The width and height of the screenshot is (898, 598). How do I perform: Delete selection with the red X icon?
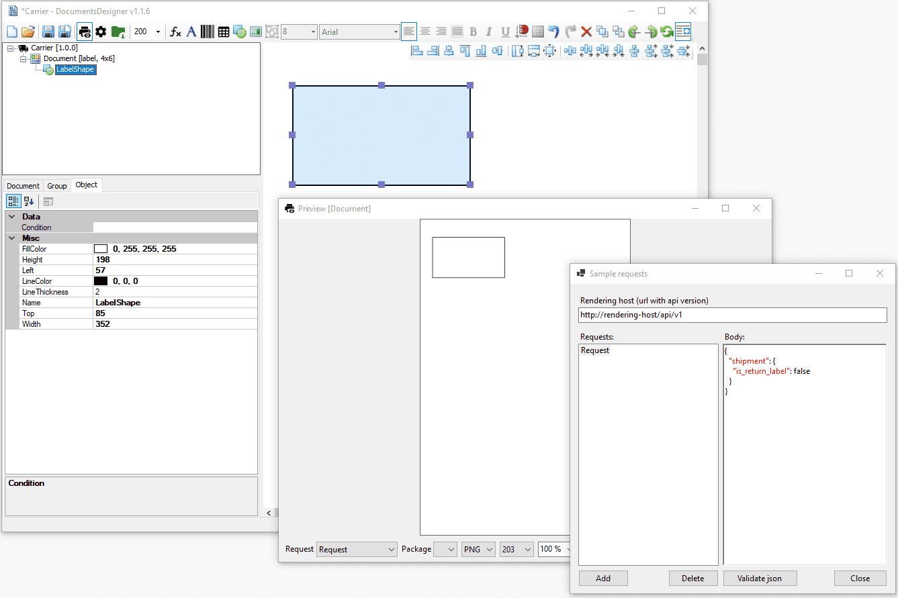click(x=586, y=32)
